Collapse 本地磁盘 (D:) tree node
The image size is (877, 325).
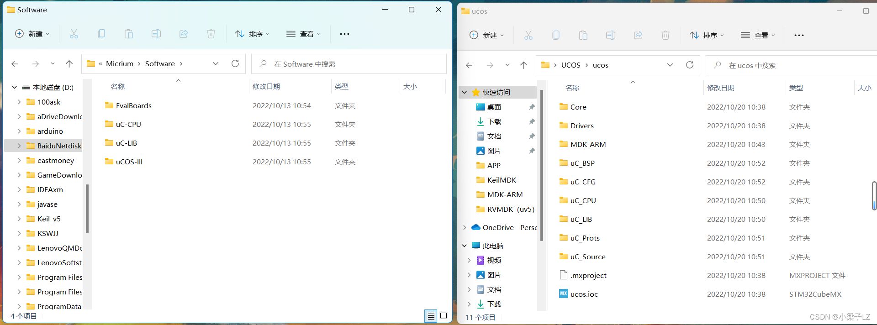[x=15, y=87]
